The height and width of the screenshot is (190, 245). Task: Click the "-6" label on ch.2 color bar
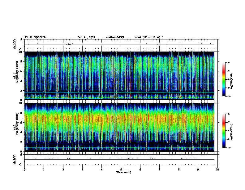click(228, 114)
